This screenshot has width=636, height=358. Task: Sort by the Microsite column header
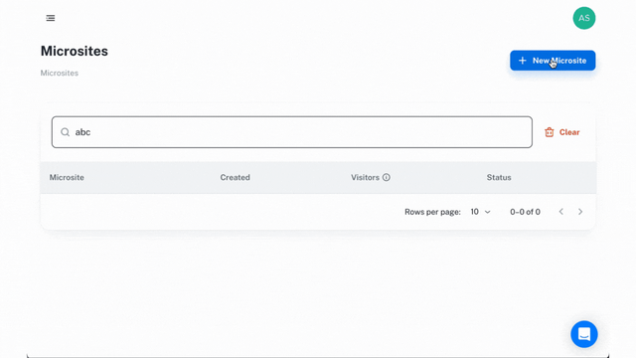pos(67,177)
